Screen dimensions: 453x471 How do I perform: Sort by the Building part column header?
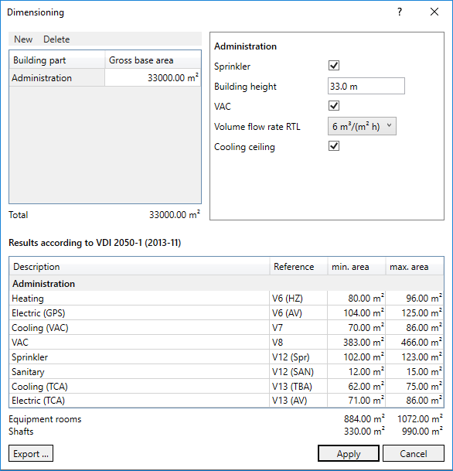click(57, 60)
